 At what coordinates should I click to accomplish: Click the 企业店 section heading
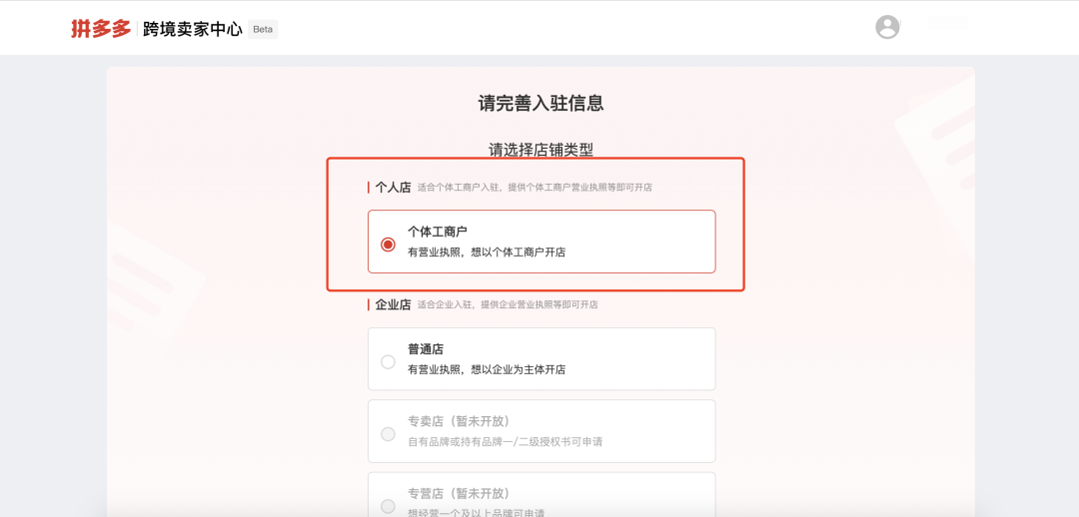pyautogui.click(x=393, y=304)
